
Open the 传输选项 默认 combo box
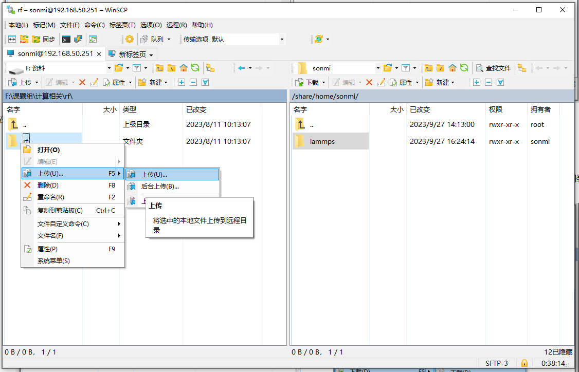pyautogui.click(x=247, y=39)
